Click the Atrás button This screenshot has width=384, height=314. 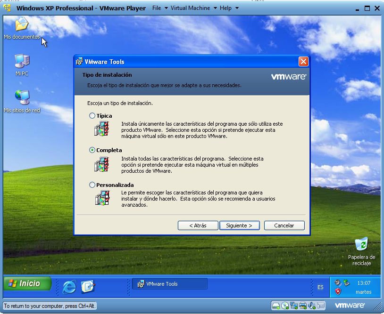[197, 225]
